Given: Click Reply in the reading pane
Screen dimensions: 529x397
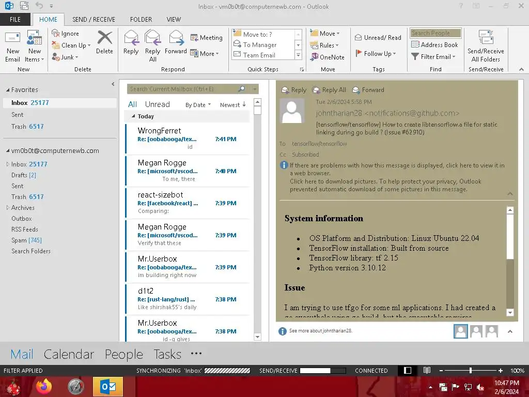Looking at the screenshot, I should click(294, 90).
